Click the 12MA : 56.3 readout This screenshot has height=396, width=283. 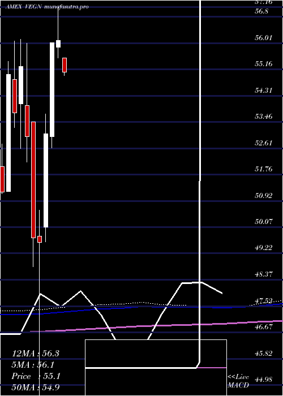click(x=36, y=354)
